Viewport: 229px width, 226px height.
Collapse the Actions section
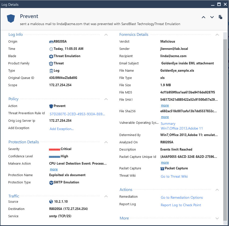[x=217, y=190]
